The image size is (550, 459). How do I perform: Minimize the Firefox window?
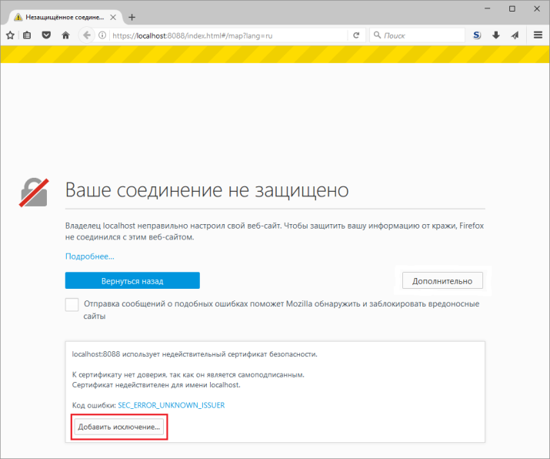point(487,8)
